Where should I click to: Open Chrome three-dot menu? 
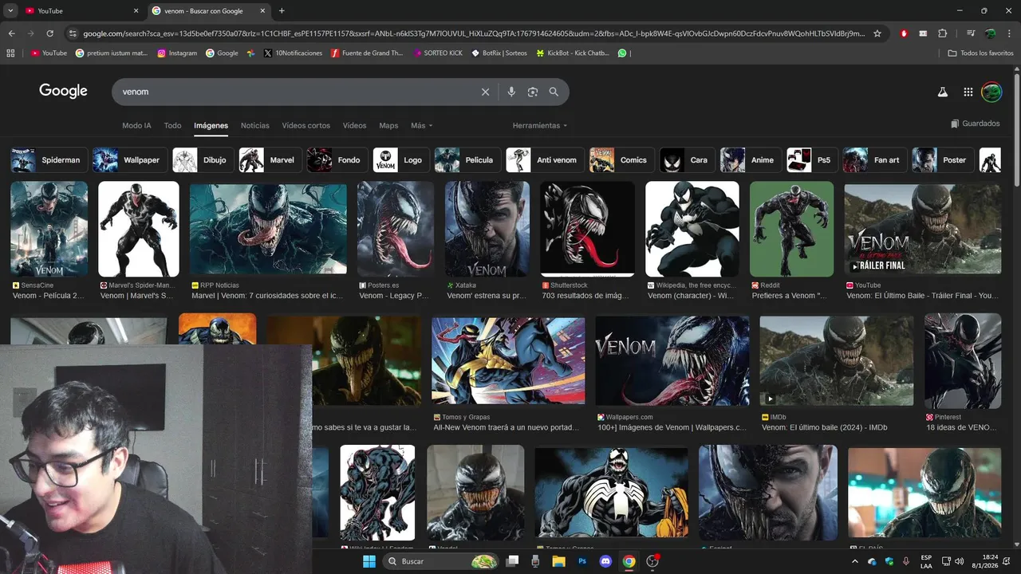click(1010, 33)
